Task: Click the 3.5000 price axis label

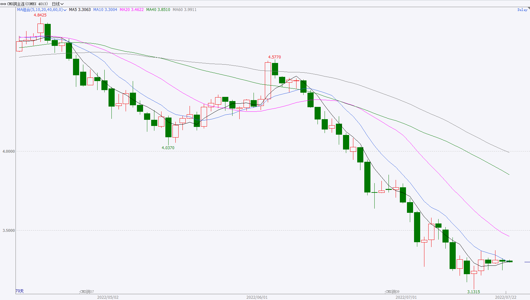Action: (x=9, y=231)
